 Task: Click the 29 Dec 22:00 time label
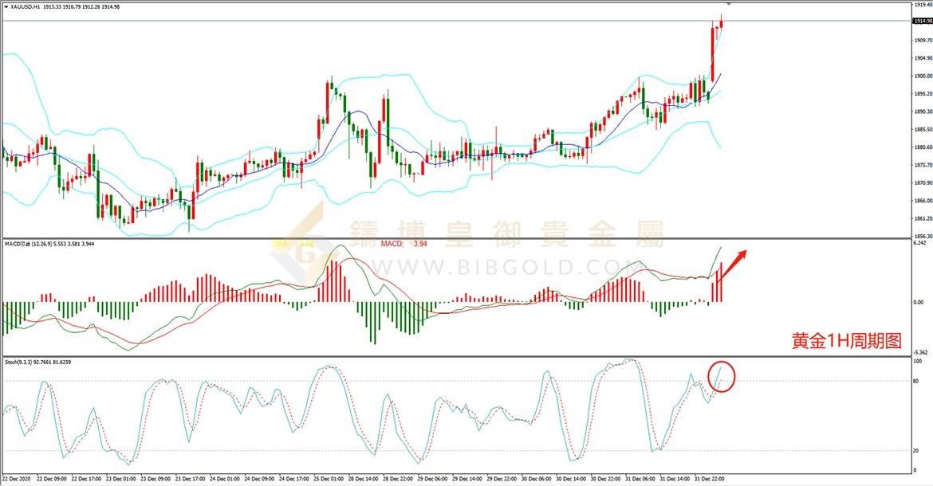pos(502,478)
